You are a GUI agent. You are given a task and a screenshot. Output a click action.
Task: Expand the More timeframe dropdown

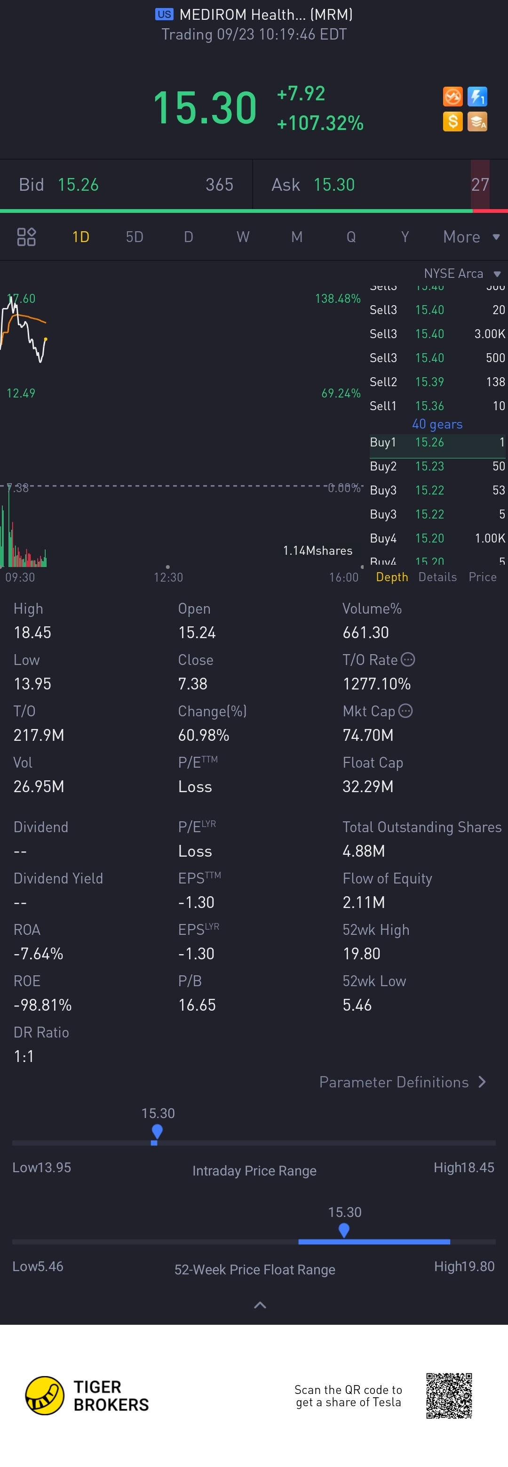pos(471,237)
